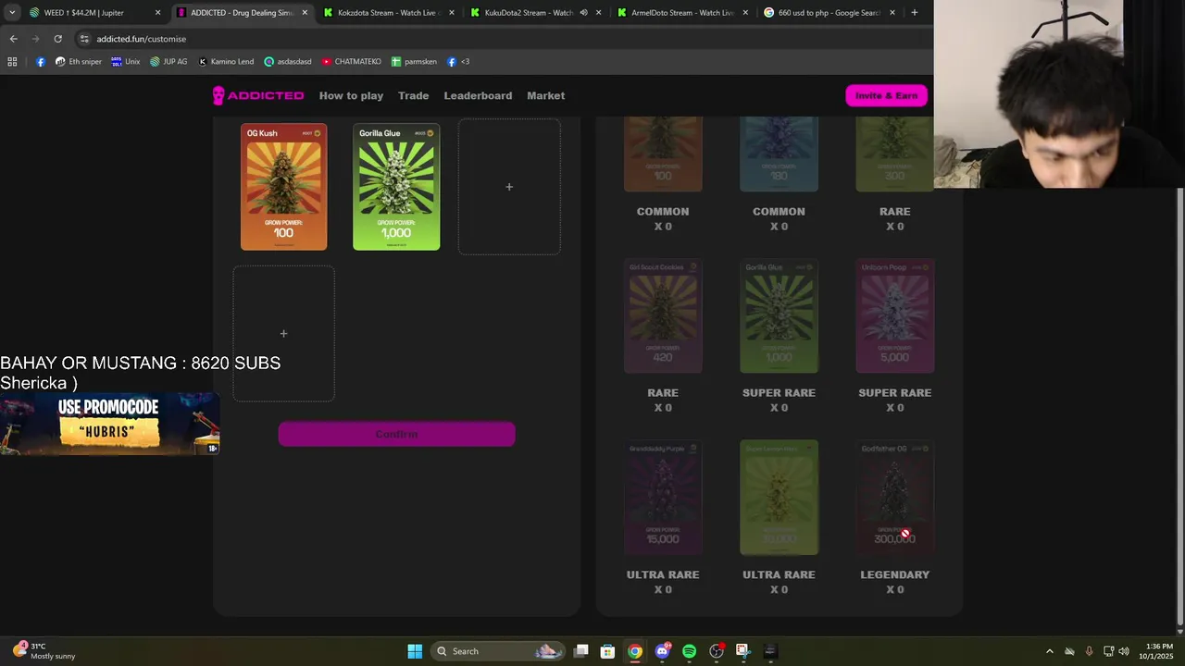Open Task View from taskbar
This screenshot has width=1185, height=666.
580,651
